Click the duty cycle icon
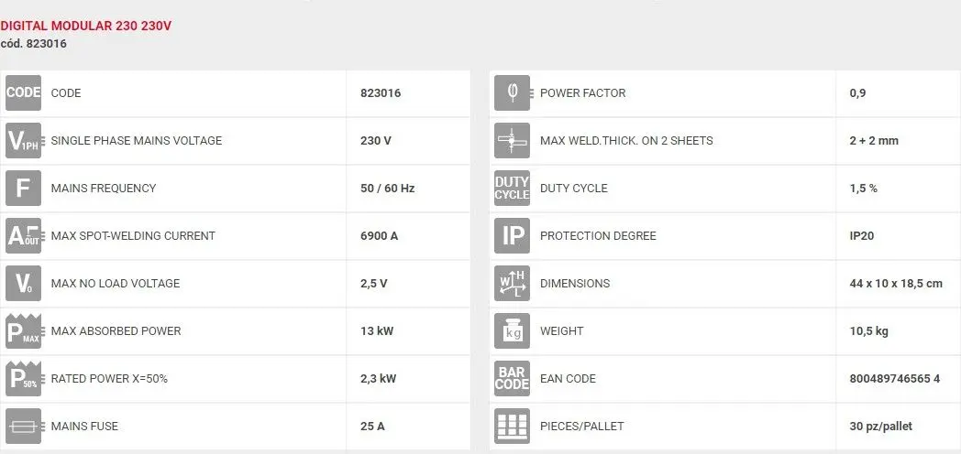This screenshot has width=961, height=454. coord(512,189)
